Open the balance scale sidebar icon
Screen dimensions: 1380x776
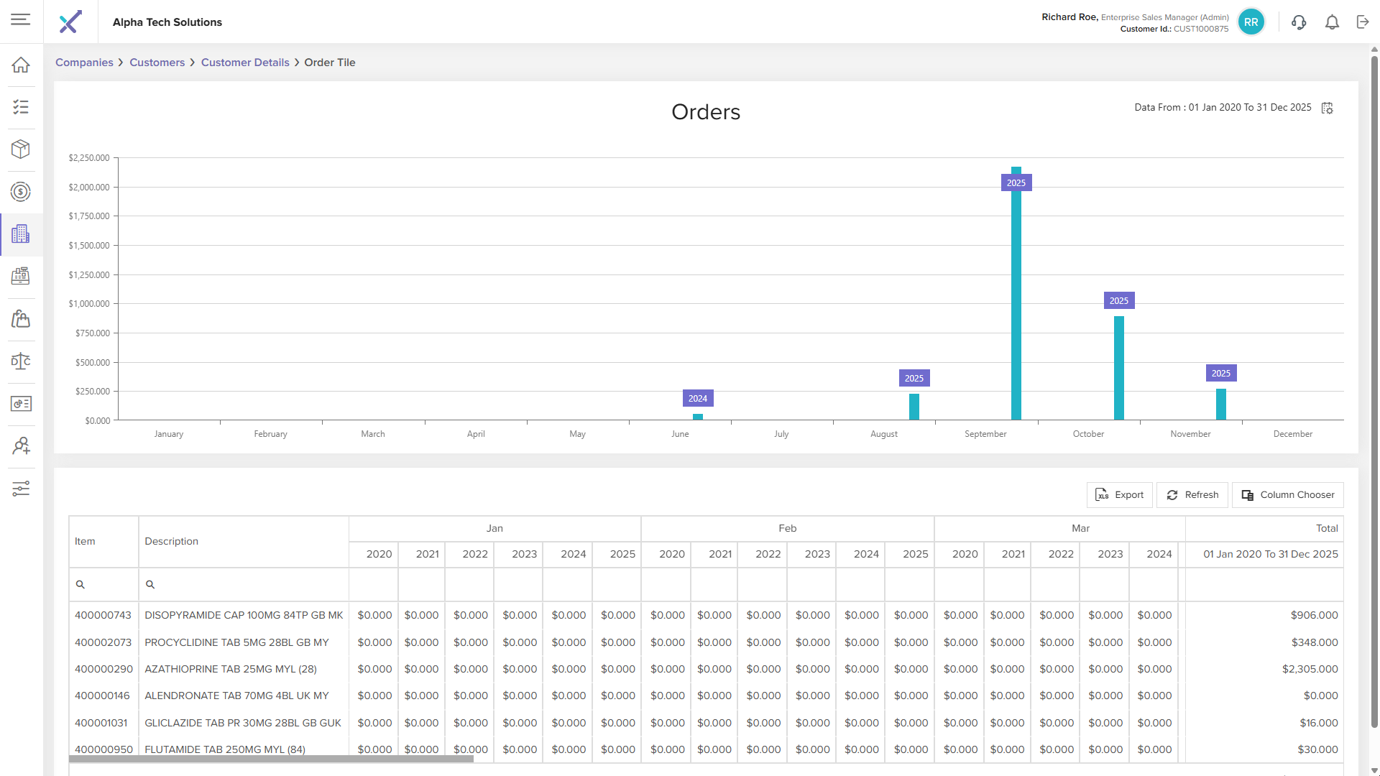click(x=21, y=361)
